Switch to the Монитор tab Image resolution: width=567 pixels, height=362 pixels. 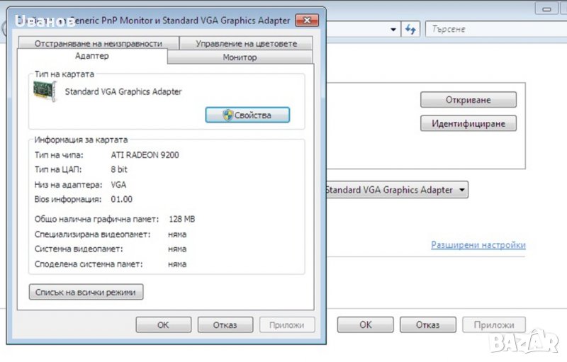coord(240,57)
